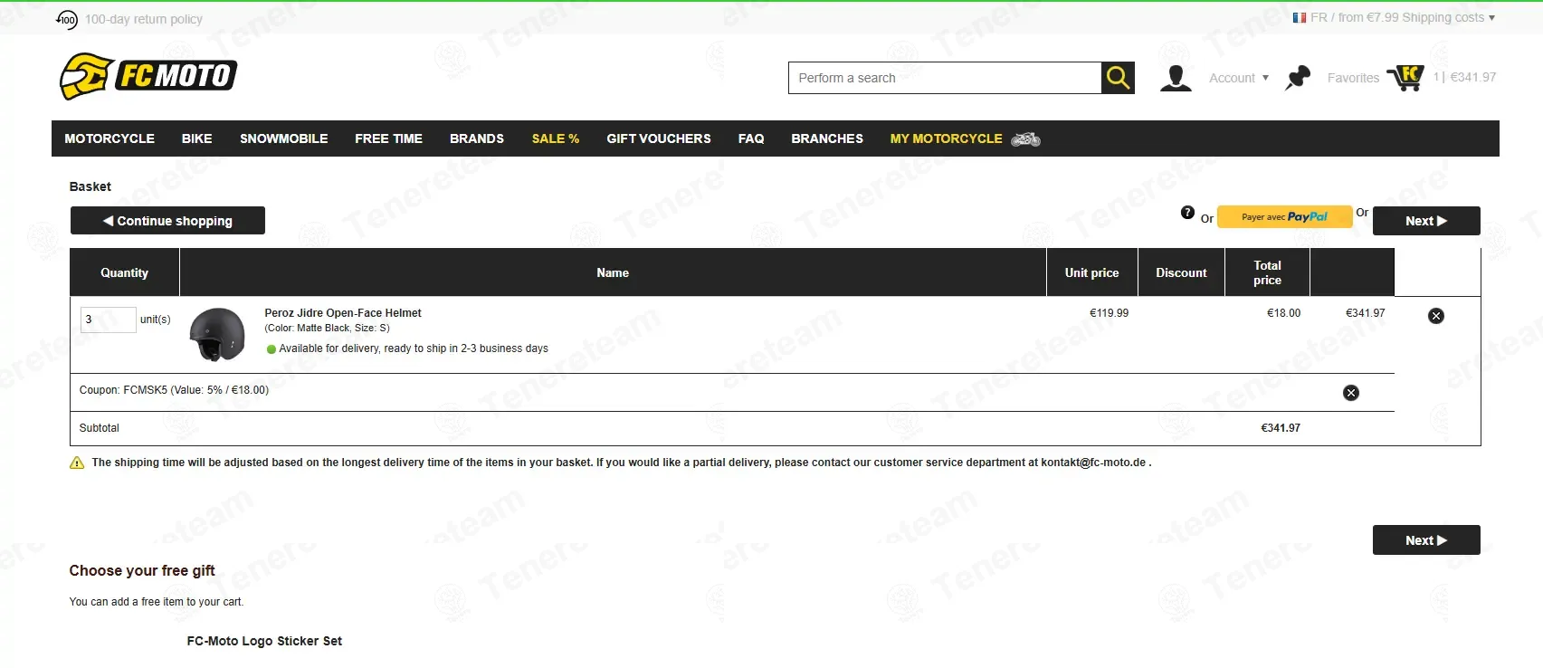Screen dimensions: 1543x668
Task: Open the shopping cart icon
Action: [1405, 78]
